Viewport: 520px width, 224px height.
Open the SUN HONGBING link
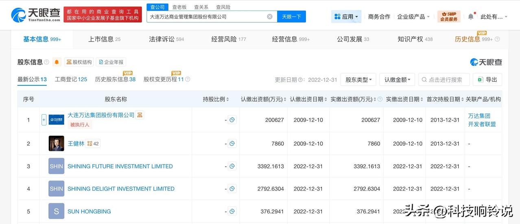tap(89, 211)
